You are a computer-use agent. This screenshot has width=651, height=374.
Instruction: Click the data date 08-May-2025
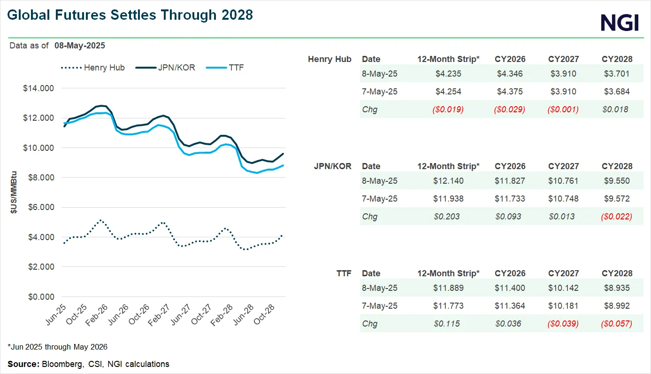click(x=79, y=46)
